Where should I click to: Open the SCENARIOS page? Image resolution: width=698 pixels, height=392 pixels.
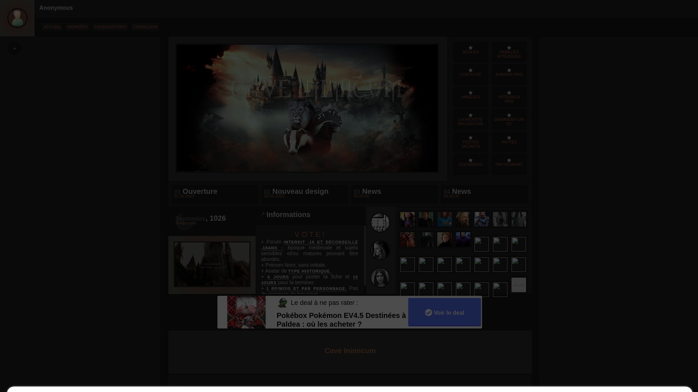(470, 164)
